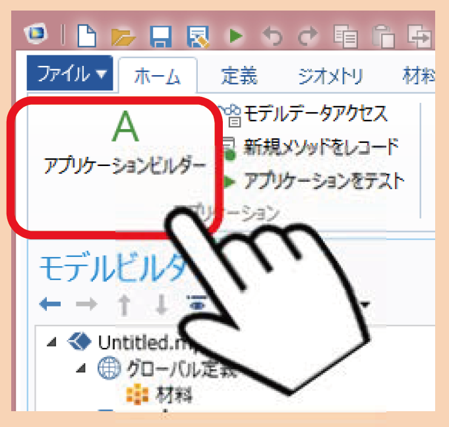Viewport: 449px width, 427px height.
Task: Launch アプリケーションビルダー with the green A
Action: (125, 143)
